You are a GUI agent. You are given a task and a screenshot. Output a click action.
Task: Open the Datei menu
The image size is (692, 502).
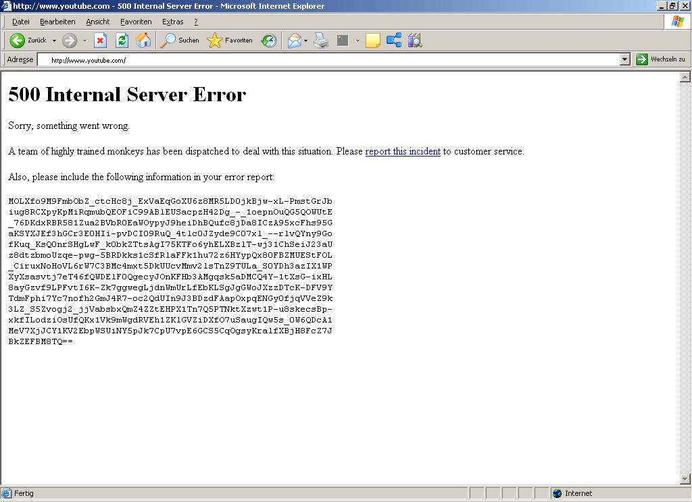point(21,22)
